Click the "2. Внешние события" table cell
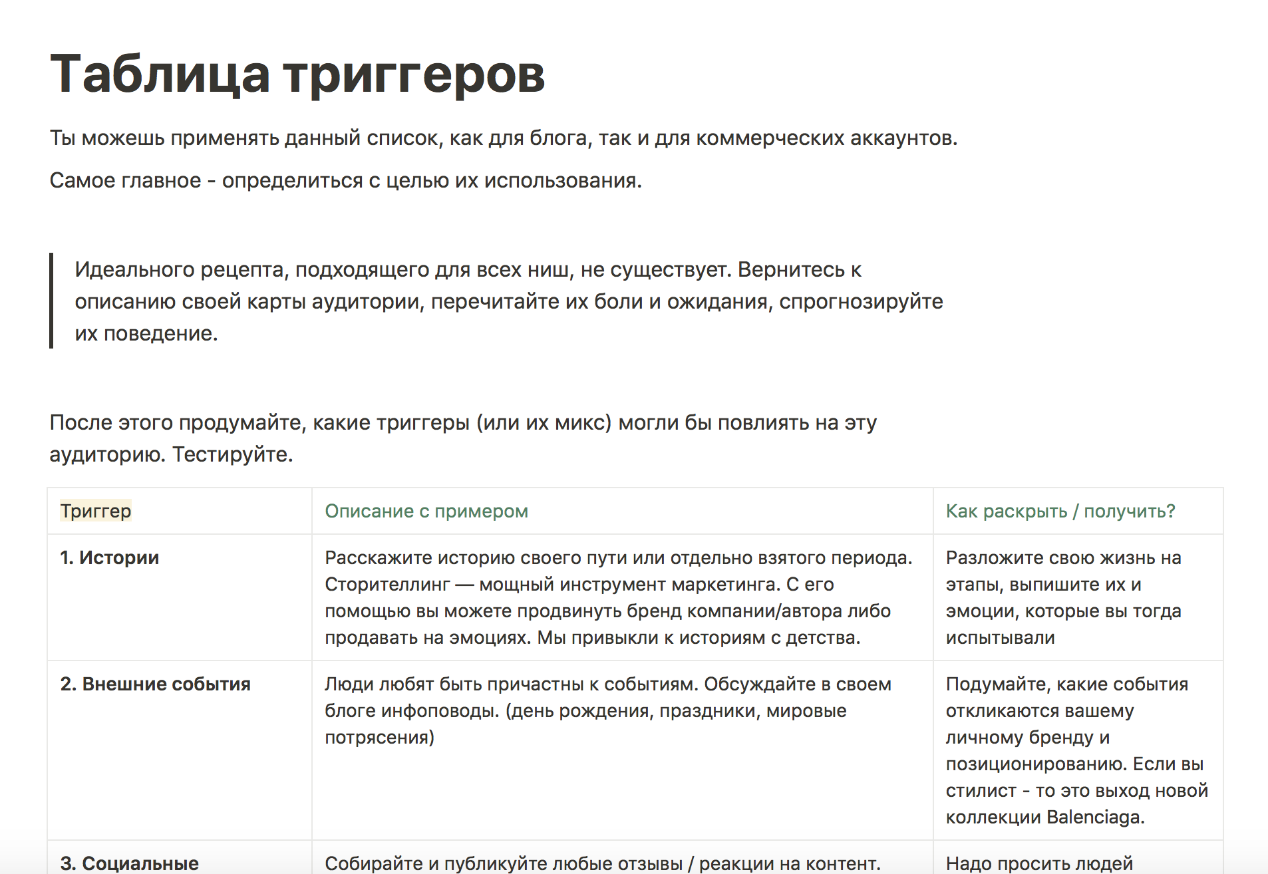This screenshot has width=1268, height=874. pyautogui.click(x=180, y=750)
